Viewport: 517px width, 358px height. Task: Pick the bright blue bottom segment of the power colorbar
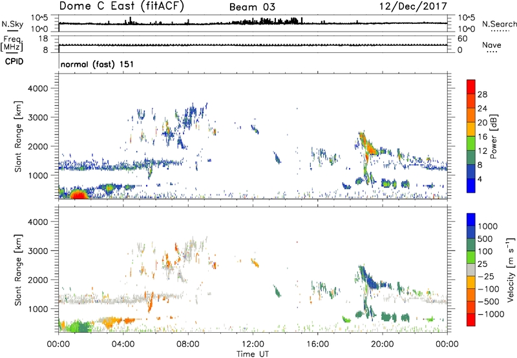(471, 185)
